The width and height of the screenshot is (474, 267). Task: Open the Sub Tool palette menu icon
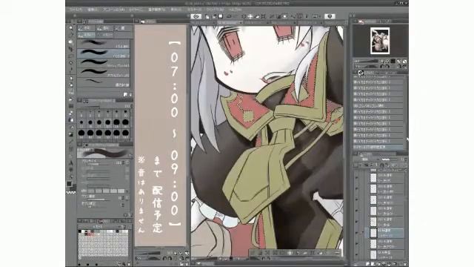click(x=79, y=22)
